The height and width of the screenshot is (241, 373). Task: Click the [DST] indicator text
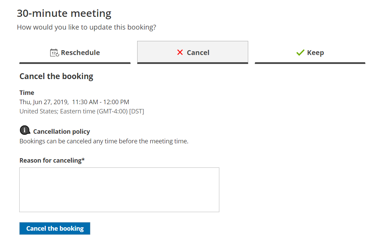click(x=136, y=111)
